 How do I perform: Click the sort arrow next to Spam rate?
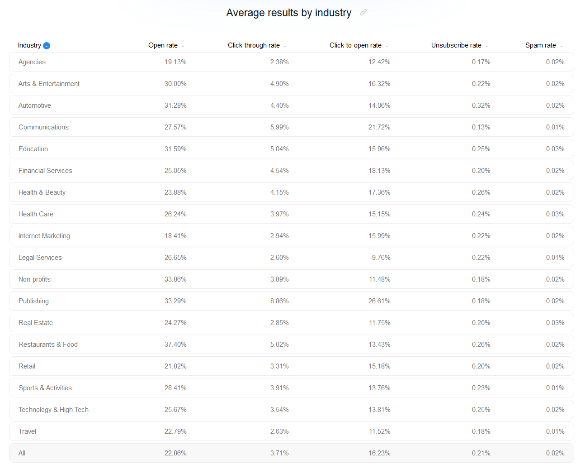pyautogui.click(x=561, y=46)
